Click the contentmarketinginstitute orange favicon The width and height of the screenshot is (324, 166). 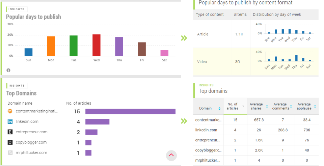tap(10, 111)
